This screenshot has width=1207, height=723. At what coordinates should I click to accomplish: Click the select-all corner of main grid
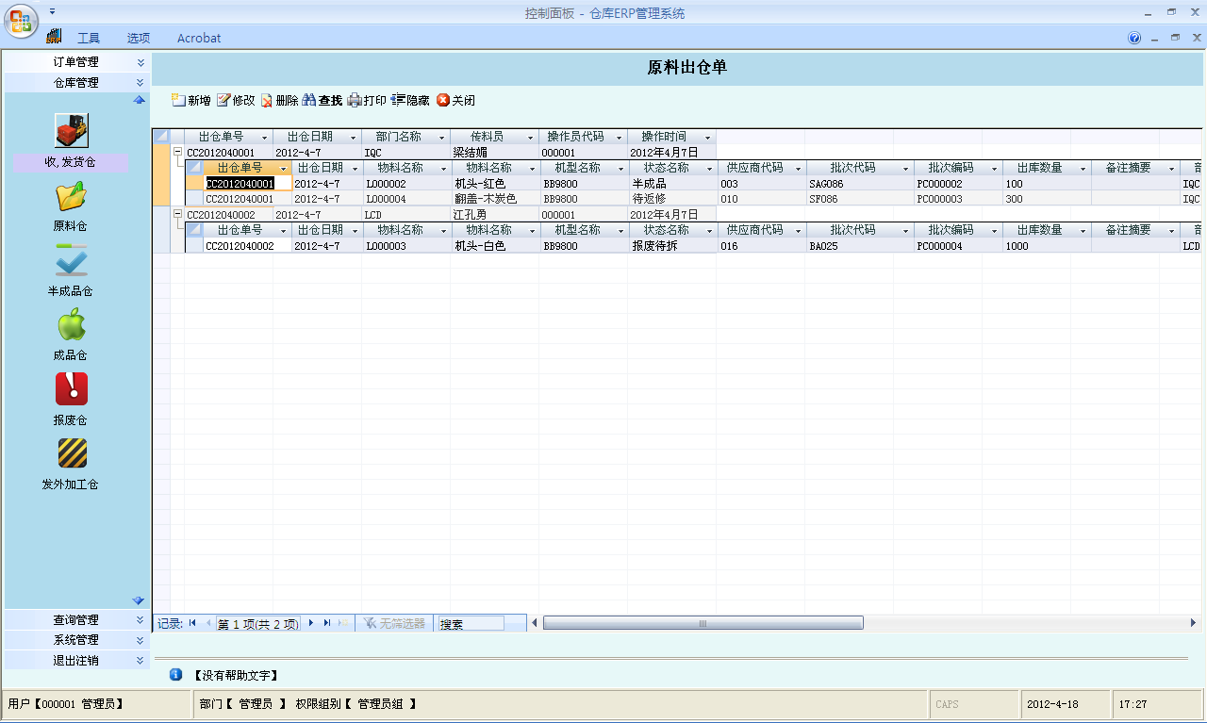[160, 137]
